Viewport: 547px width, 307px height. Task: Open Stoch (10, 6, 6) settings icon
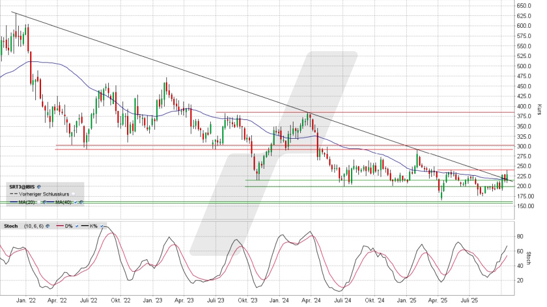[x=48, y=226]
